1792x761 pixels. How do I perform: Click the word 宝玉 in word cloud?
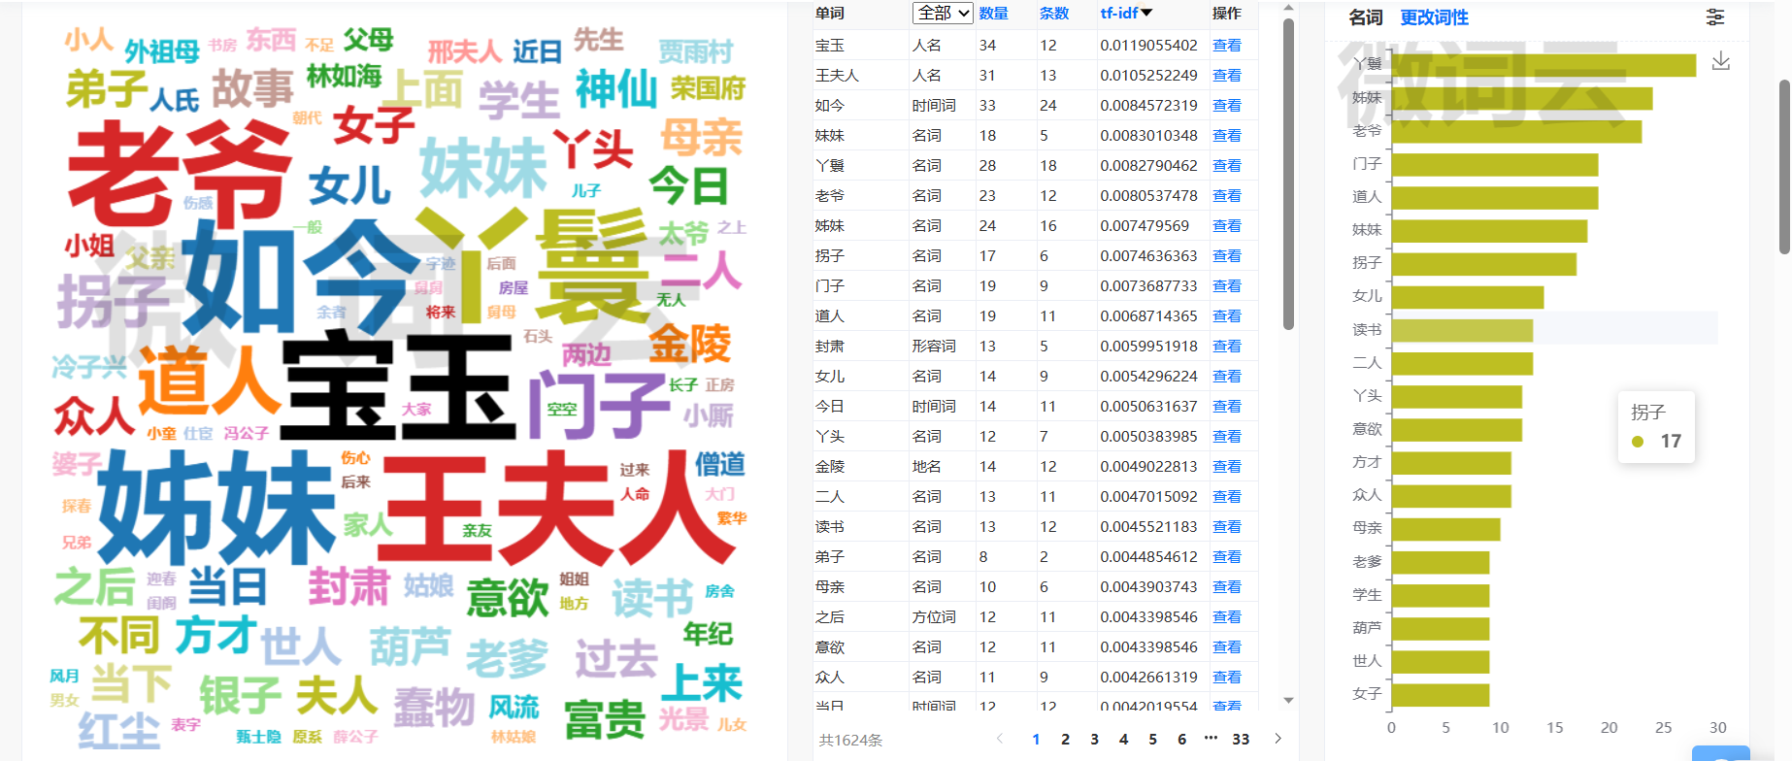[399, 386]
